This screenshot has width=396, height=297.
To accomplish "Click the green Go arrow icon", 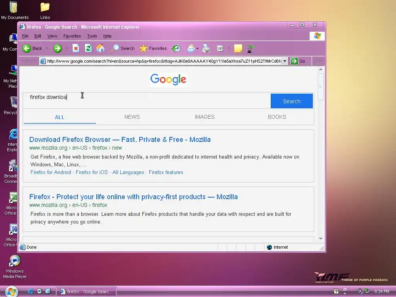I will [x=294, y=61].
